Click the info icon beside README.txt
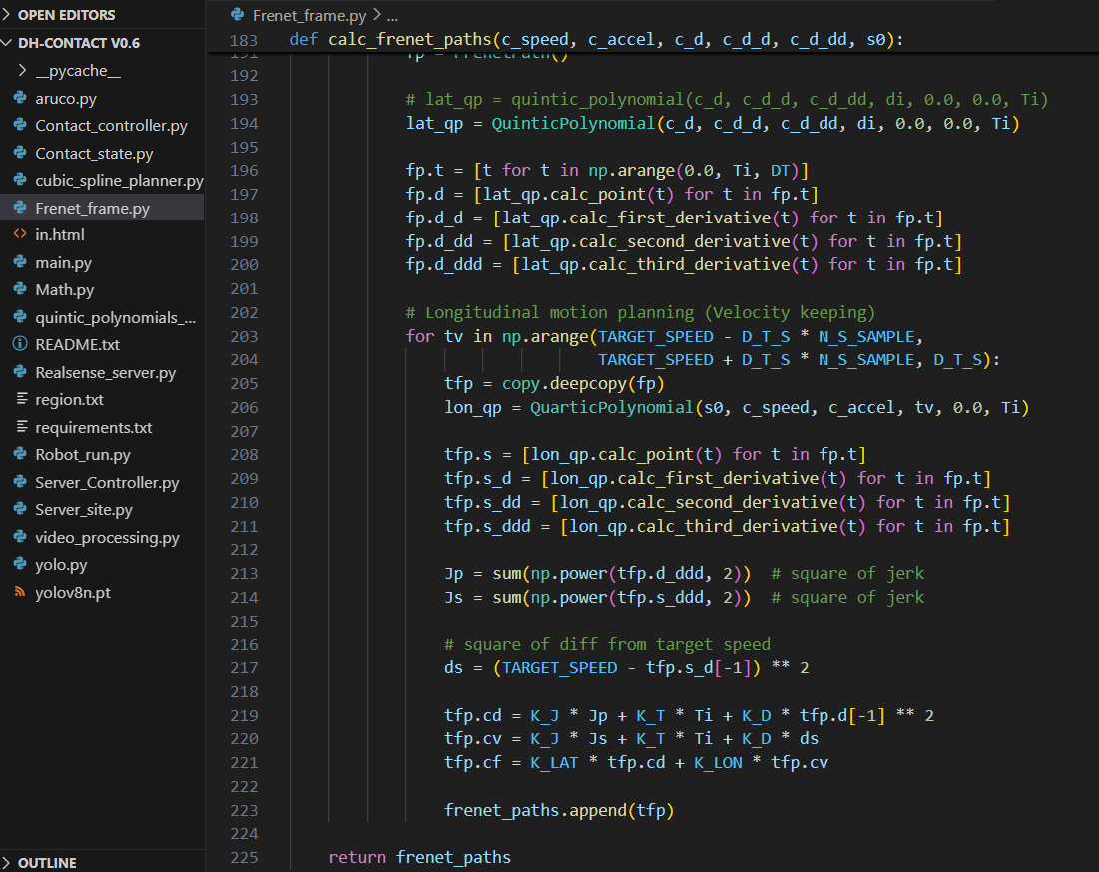Screen dimensions: 1099x872 pos(20,344)
